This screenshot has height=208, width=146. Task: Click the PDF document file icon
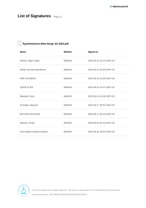tap(20, 43)
